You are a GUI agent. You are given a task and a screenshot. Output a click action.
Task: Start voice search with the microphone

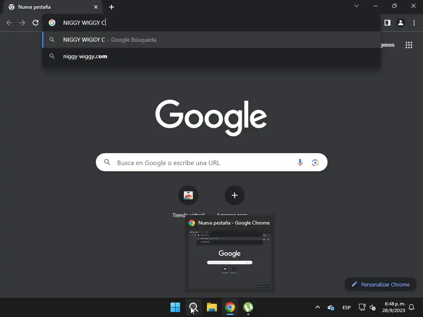click(300, 162)
